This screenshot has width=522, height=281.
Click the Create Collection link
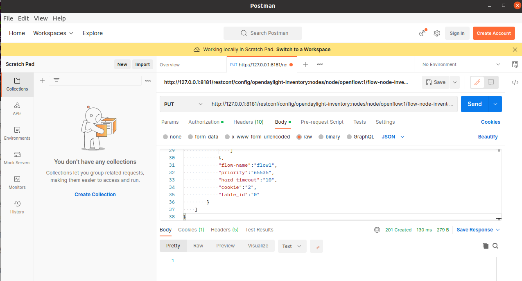tap(95, 195)
